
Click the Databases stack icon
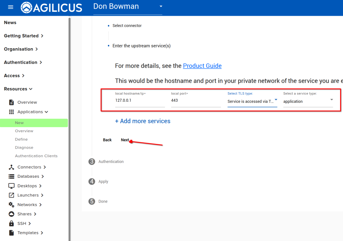point(11,176)
